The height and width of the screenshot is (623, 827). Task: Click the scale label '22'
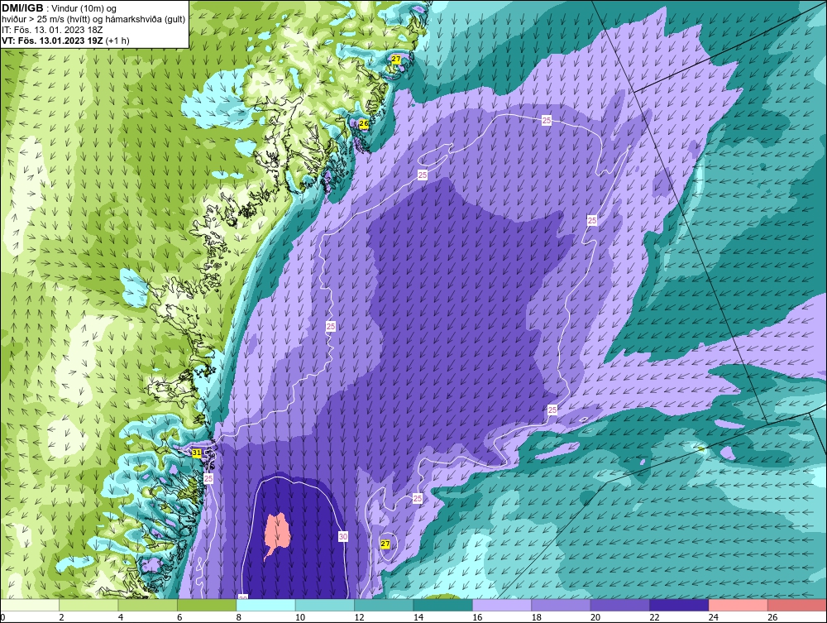pos(654,618)
